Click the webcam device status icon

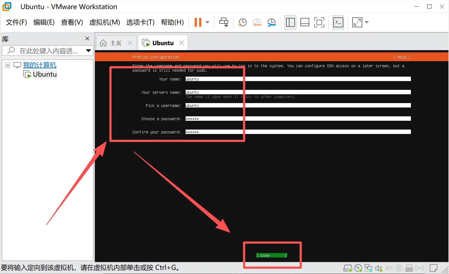399,268
